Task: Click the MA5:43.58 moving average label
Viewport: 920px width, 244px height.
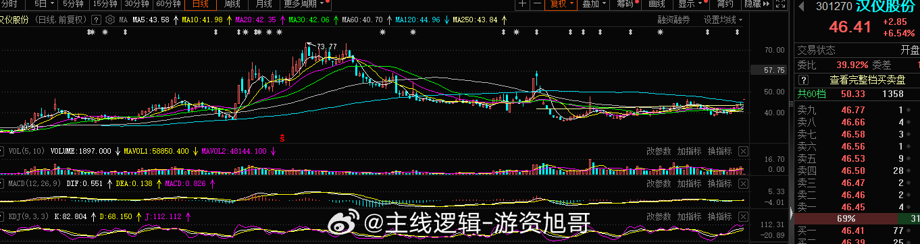Action: click(151, 20)
